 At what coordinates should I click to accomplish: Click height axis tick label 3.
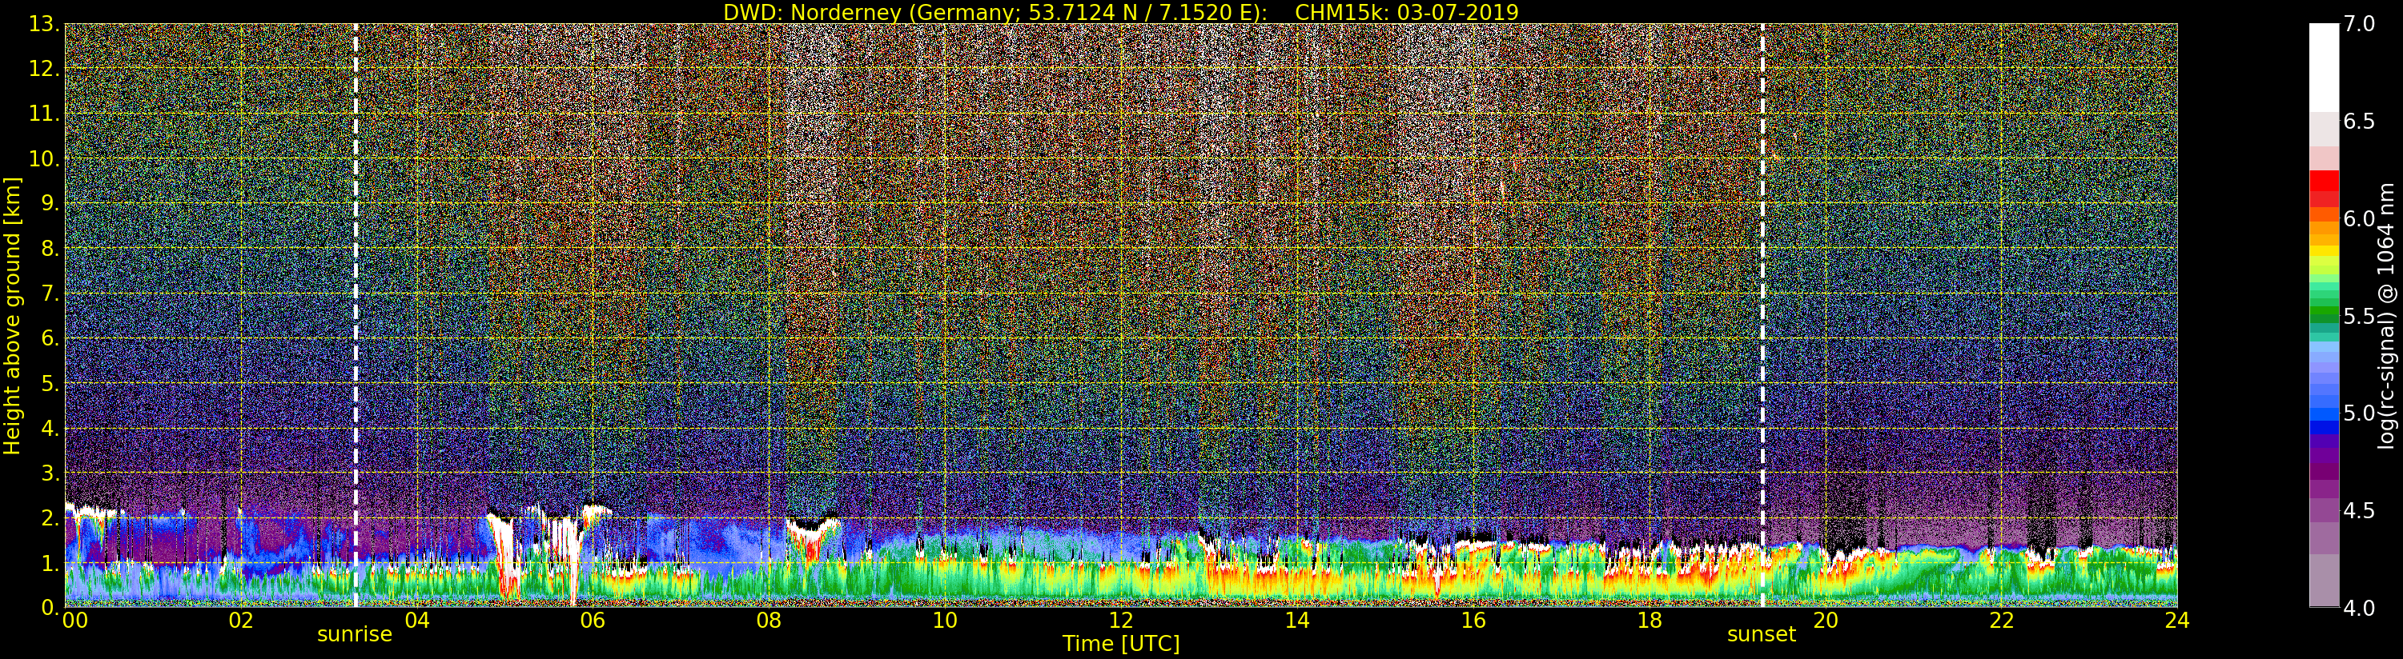click(x=50, y=473)
